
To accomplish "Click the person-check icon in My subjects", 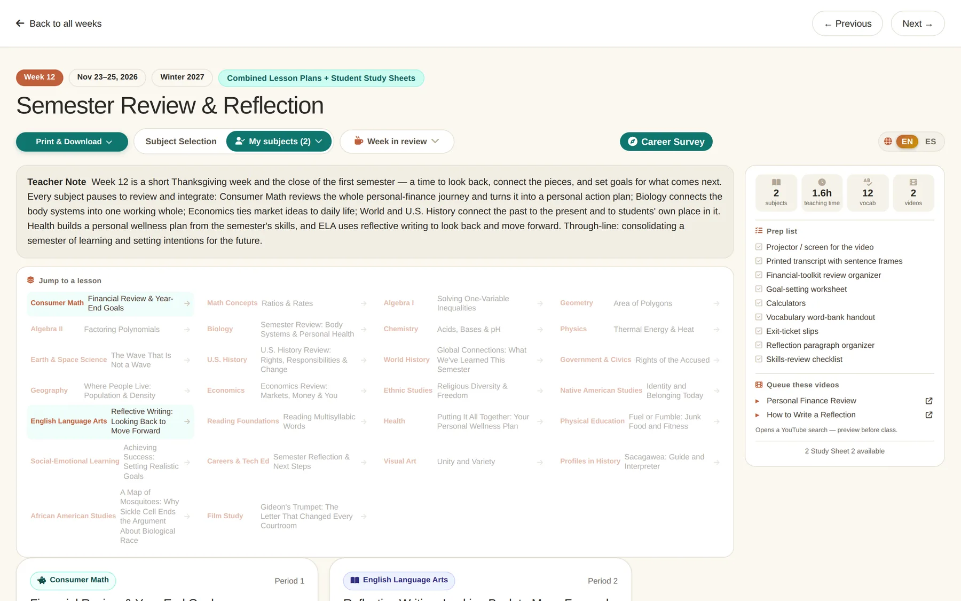I will (x=240, y=142).
